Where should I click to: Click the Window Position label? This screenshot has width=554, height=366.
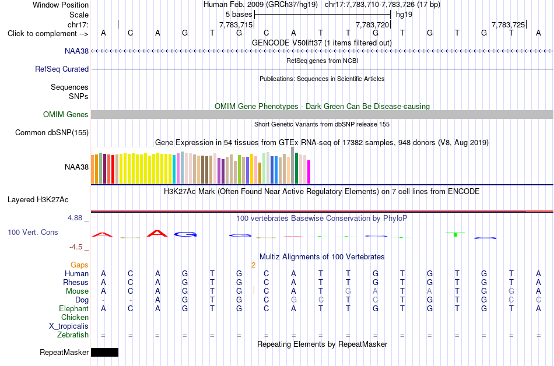tap(61, 5)
